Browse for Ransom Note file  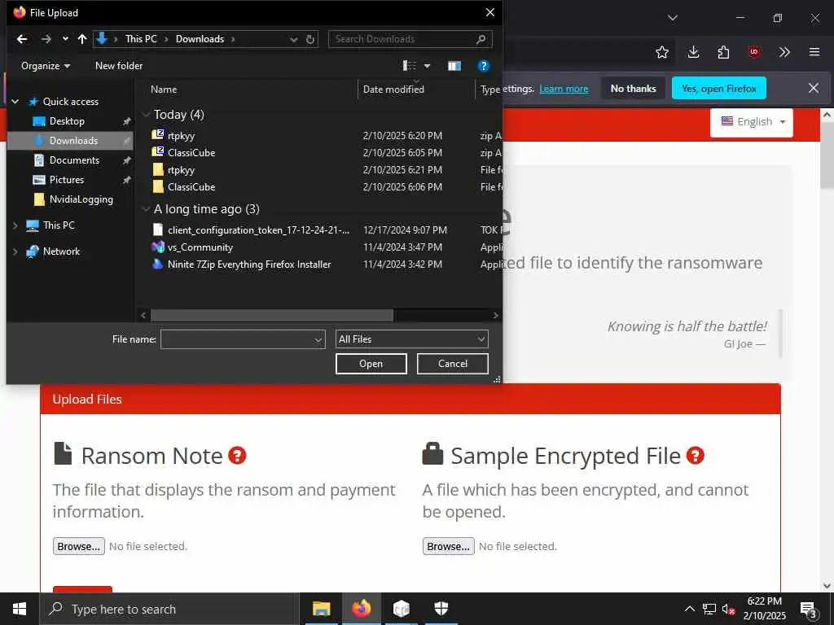point(79,546)
